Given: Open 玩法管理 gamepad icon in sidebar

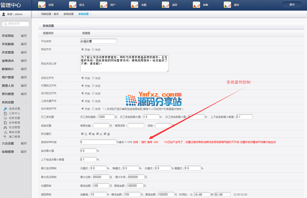Looking at the screenshot, I should [x=5, y=127].
